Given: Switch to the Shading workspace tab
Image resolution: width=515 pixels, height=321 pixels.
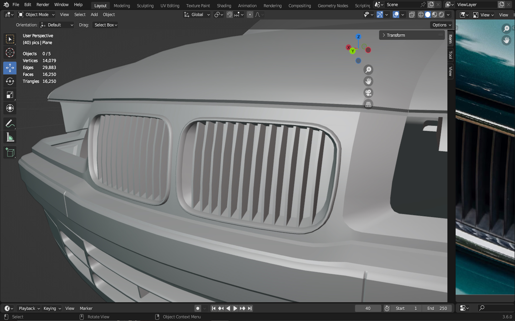Looking at the screenshot, I should [224, 6].
